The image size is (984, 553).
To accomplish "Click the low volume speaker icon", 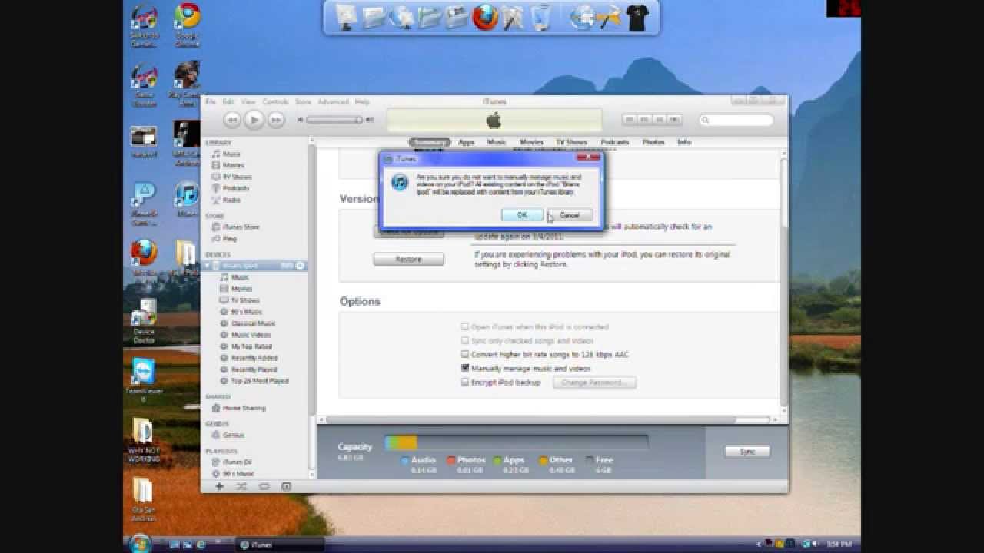I will 301,120.
